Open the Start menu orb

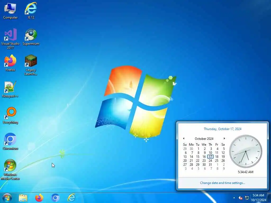point(7,198)
